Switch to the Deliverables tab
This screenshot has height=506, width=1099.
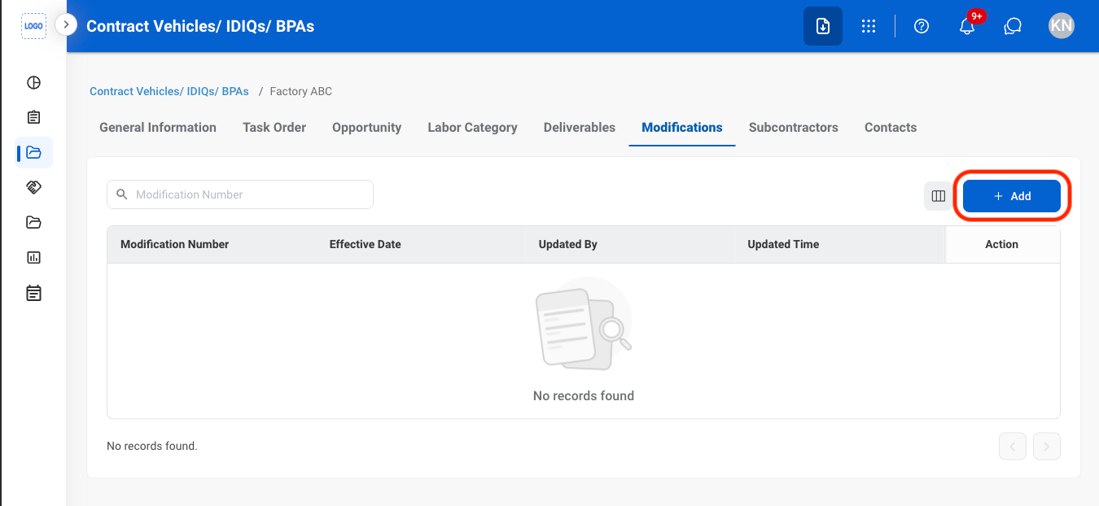click(580, 128)
